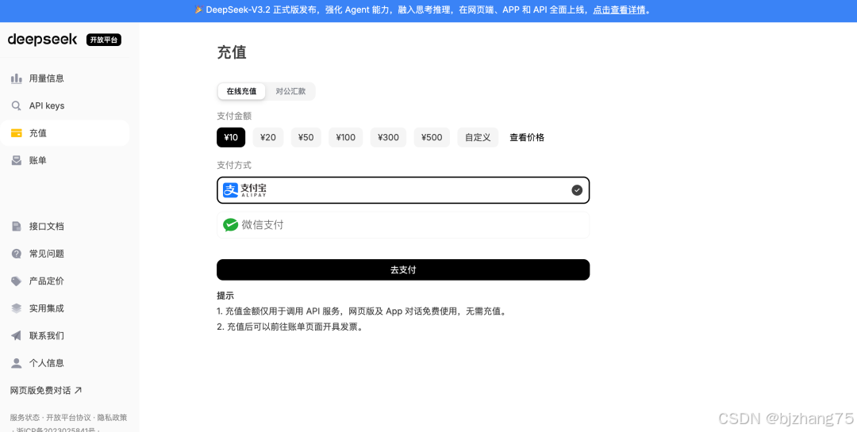This screenshot has height=432, width=857.
Task: Click the 实用集成 layers icon
Action: 17,308
